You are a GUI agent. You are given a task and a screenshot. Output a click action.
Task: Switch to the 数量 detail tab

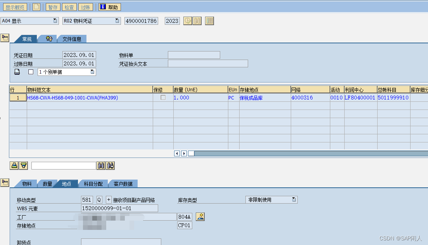[47, 184]
